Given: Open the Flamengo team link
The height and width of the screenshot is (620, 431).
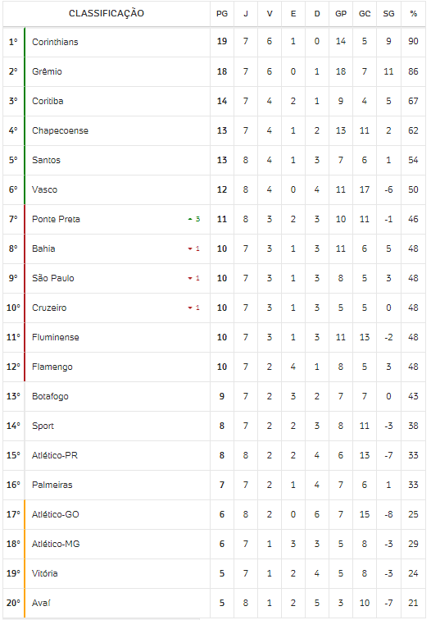Looking at the screenshot, I should [52, 367].
